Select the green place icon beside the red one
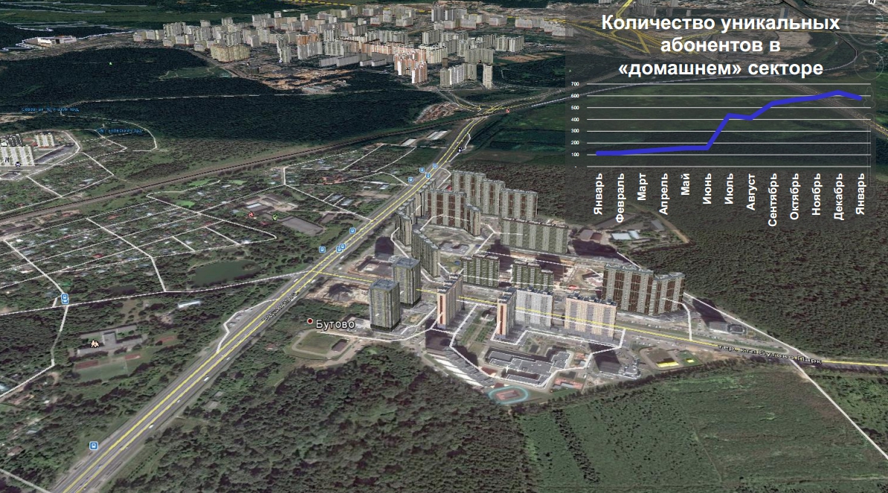Image resolution: width=888 pixels, height=493 pixels. tap(274, 217)
